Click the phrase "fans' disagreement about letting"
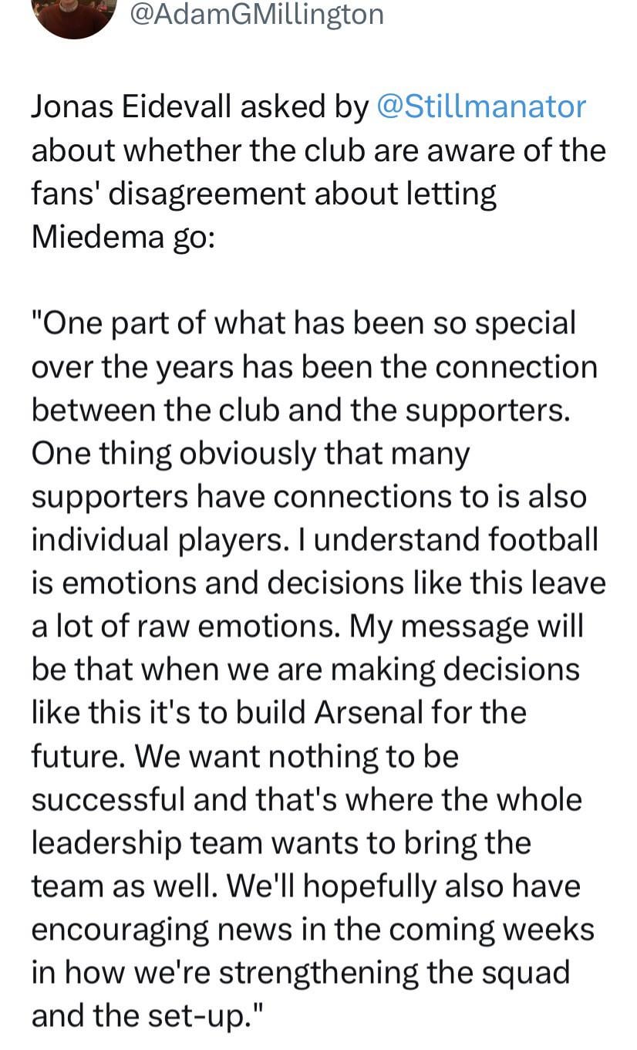The image size is (637, 1050). coord(264,193)
